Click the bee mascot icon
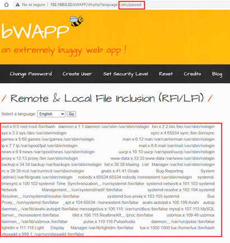Image resolution: width=230 pixels, height=243 pixels. point(77,21)
